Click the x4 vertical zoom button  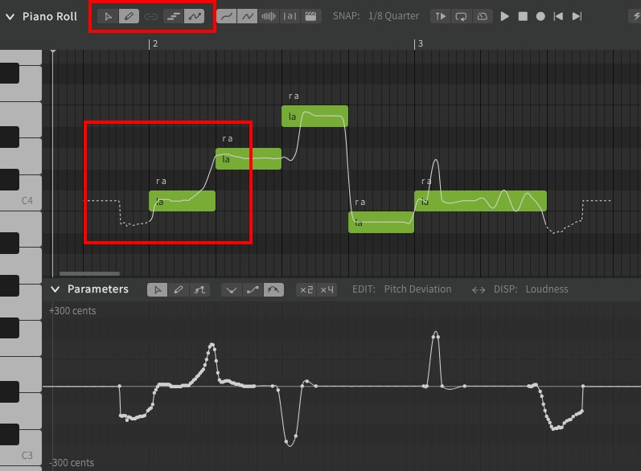[327, 289]
